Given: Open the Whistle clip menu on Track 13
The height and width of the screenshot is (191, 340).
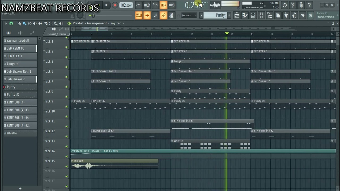Looking at the screenshot, I should [172, 141].
